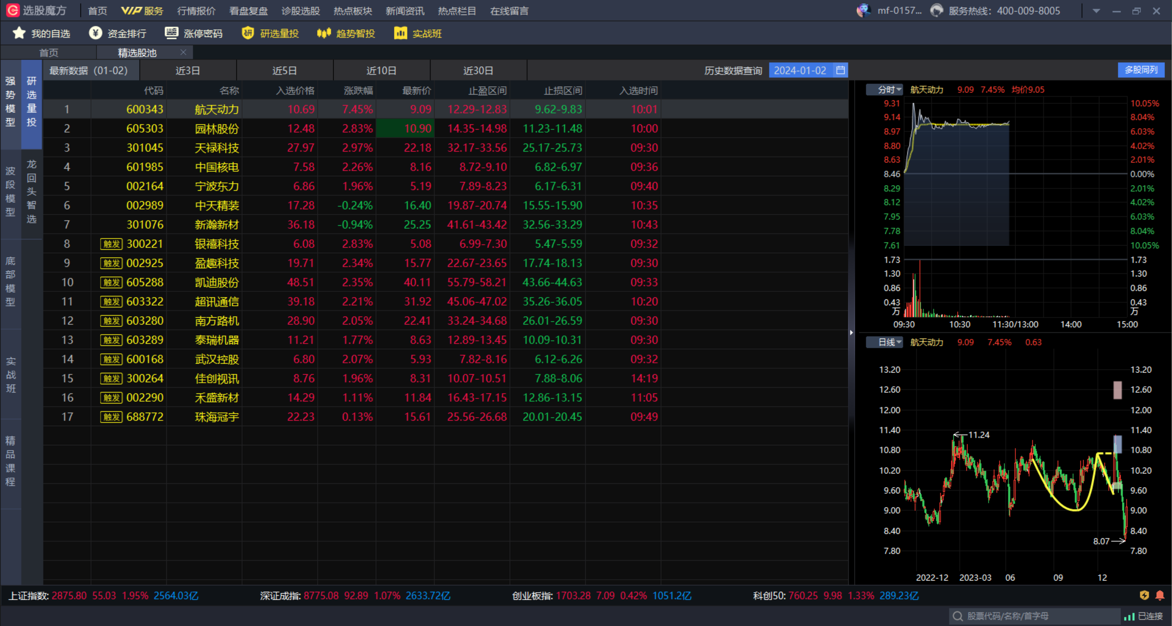Click the calendar icon beside date field
The width and height of the screenshot is (1172, 626).
(840, 70)
